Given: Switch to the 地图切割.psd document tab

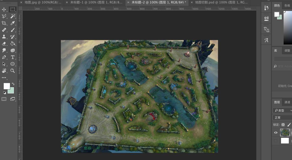Looking at the screenshot, I should pos(221,2).
